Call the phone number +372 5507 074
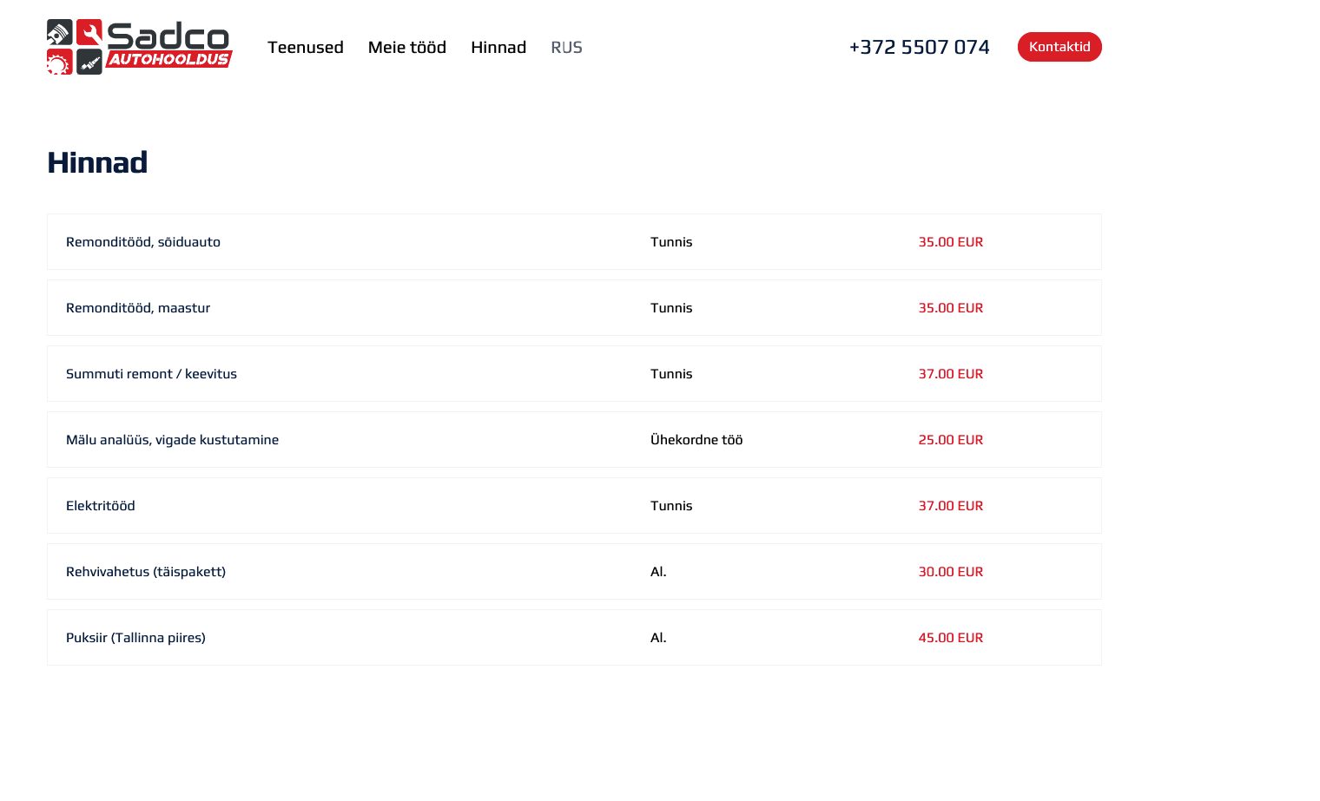This screenshot has width=1320, height=801. pos(919,48)
